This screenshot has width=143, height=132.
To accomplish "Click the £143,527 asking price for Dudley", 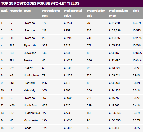I will 114,68.
